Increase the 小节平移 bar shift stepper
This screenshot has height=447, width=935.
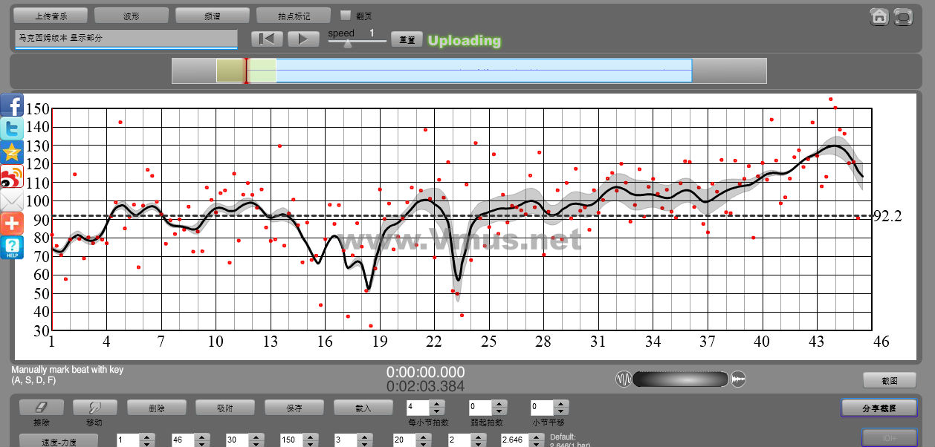(561, 404)
